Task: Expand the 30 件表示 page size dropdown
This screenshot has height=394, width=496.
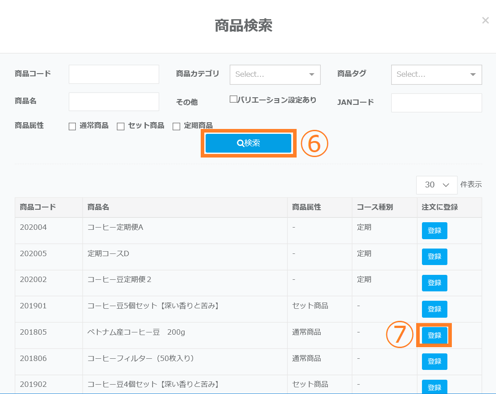Action: [436, 185]
